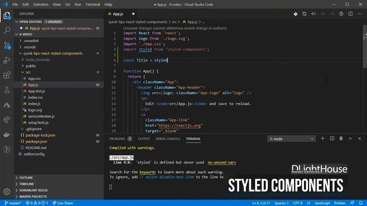Open the Search view in activity bar
This screenshot has height=206, width=367.
click(7, 30)
